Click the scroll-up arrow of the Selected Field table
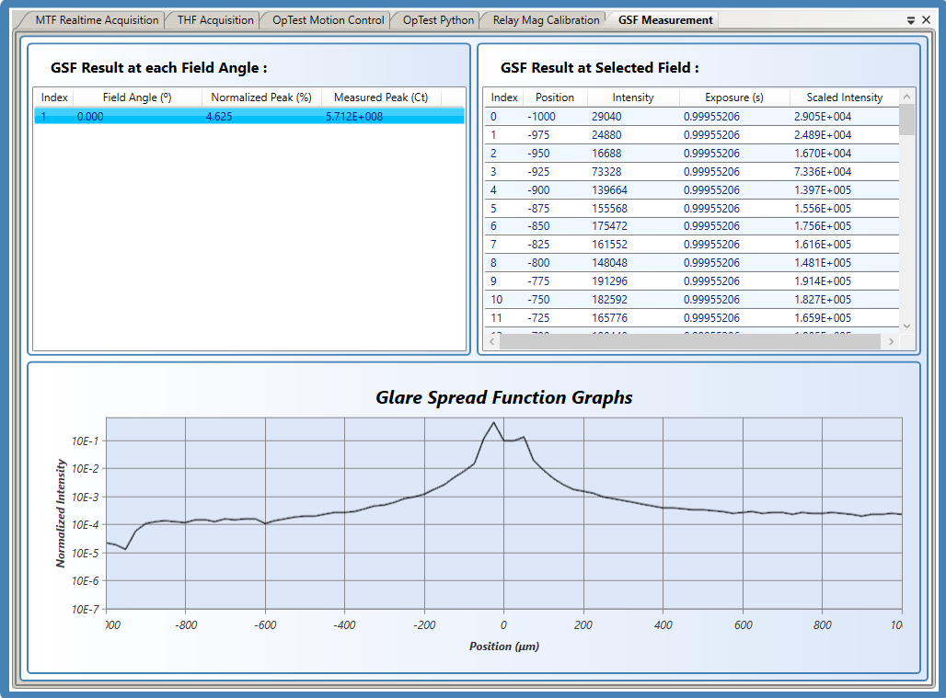This screenshot has width=946, height=698. pyautogui.click(x=906, y=97)
